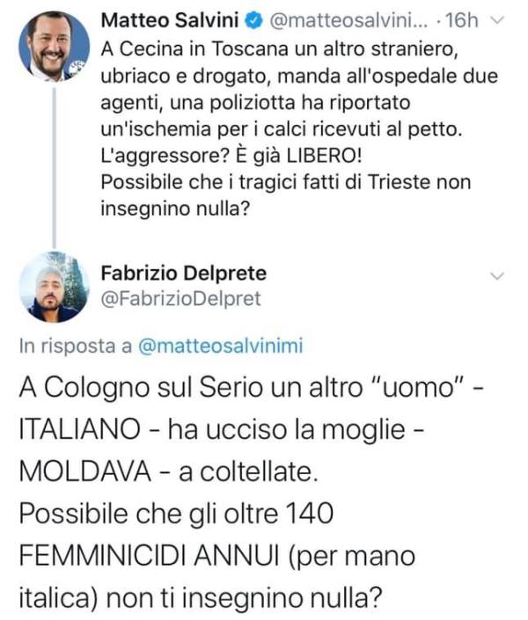Open the @FabrizioDelpret handle
The height and width of the screenshot is (620, 528).
click(x=181, y=299)
